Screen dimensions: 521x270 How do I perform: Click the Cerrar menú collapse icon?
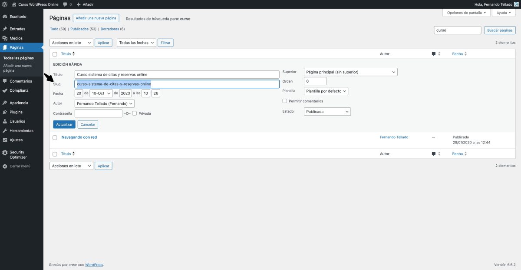[5, 166]
